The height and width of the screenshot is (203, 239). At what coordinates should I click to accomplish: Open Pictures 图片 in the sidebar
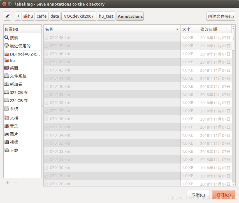(22, 134)
